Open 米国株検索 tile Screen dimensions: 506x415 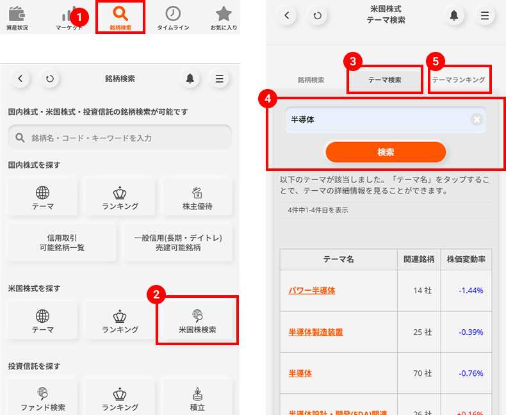coord(197,320)
